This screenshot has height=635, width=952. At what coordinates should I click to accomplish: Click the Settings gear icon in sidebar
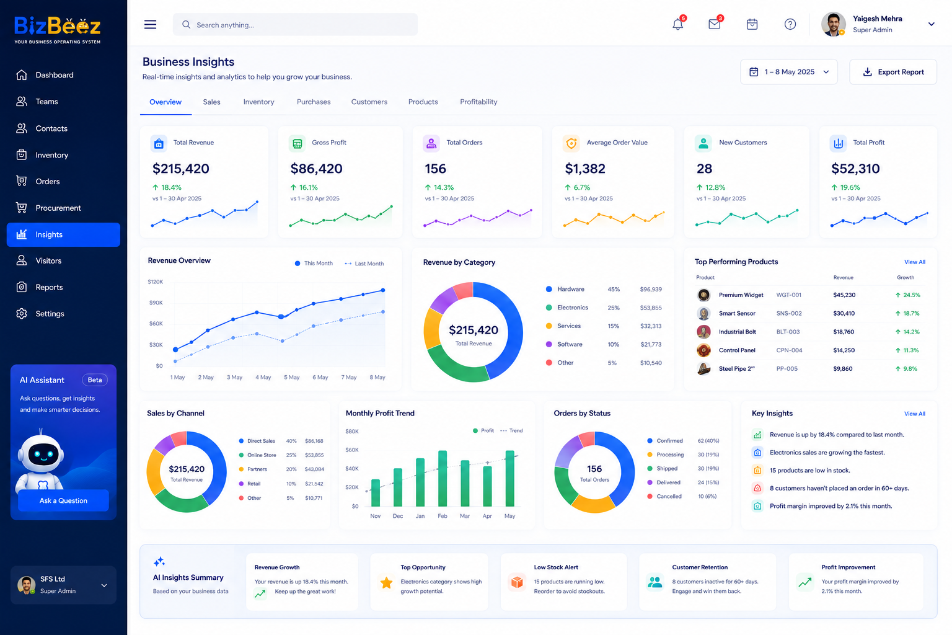pyautogui.click(x=22, y=314)
